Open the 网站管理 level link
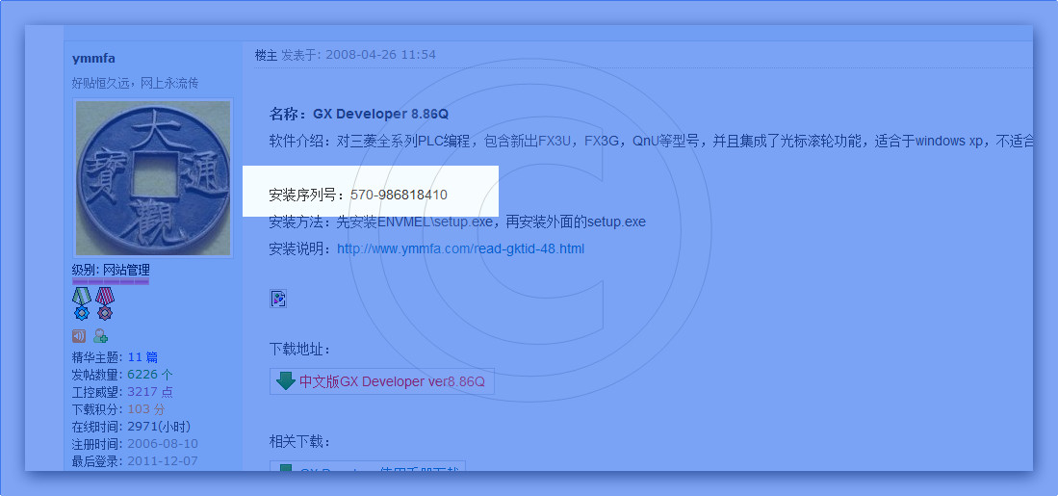The image size is (1058, 496). [126, 270]
